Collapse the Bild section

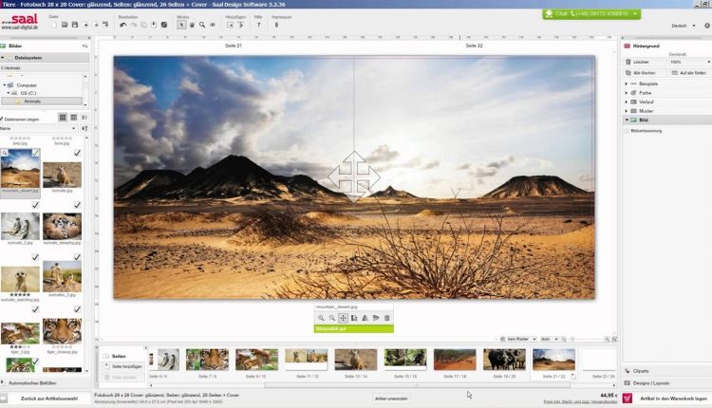tap(627, 121)
